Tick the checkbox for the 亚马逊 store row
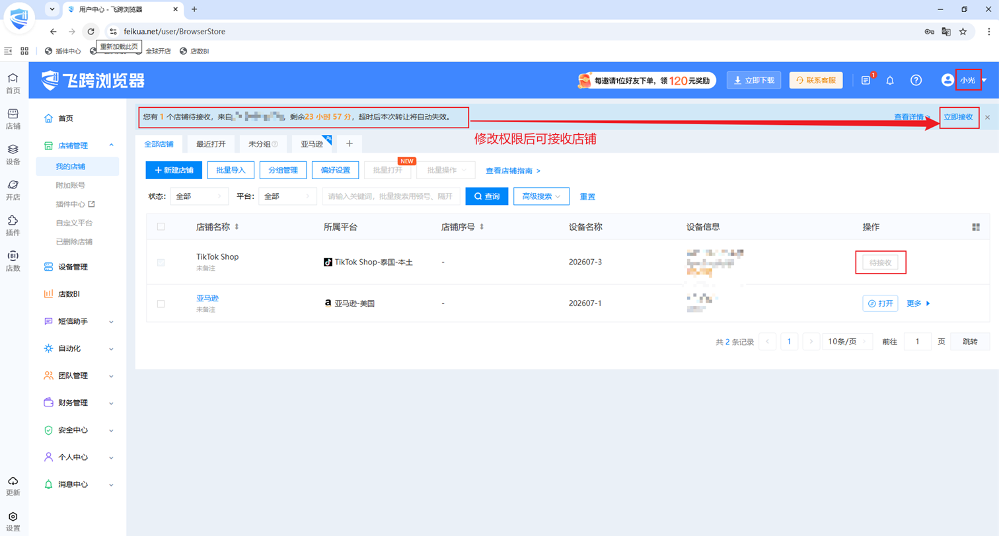The width and height of the screenshot is (999, 536). pos(161,303)
